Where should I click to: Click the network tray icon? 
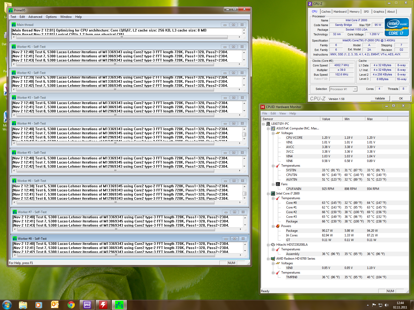click(x=380, y=305)
